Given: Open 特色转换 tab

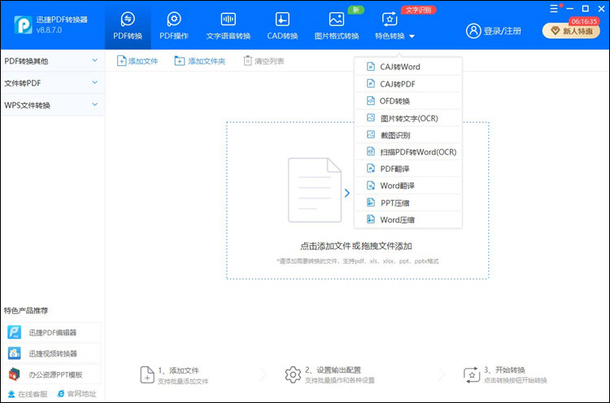Looking at the screenshot, I should 390,26.
